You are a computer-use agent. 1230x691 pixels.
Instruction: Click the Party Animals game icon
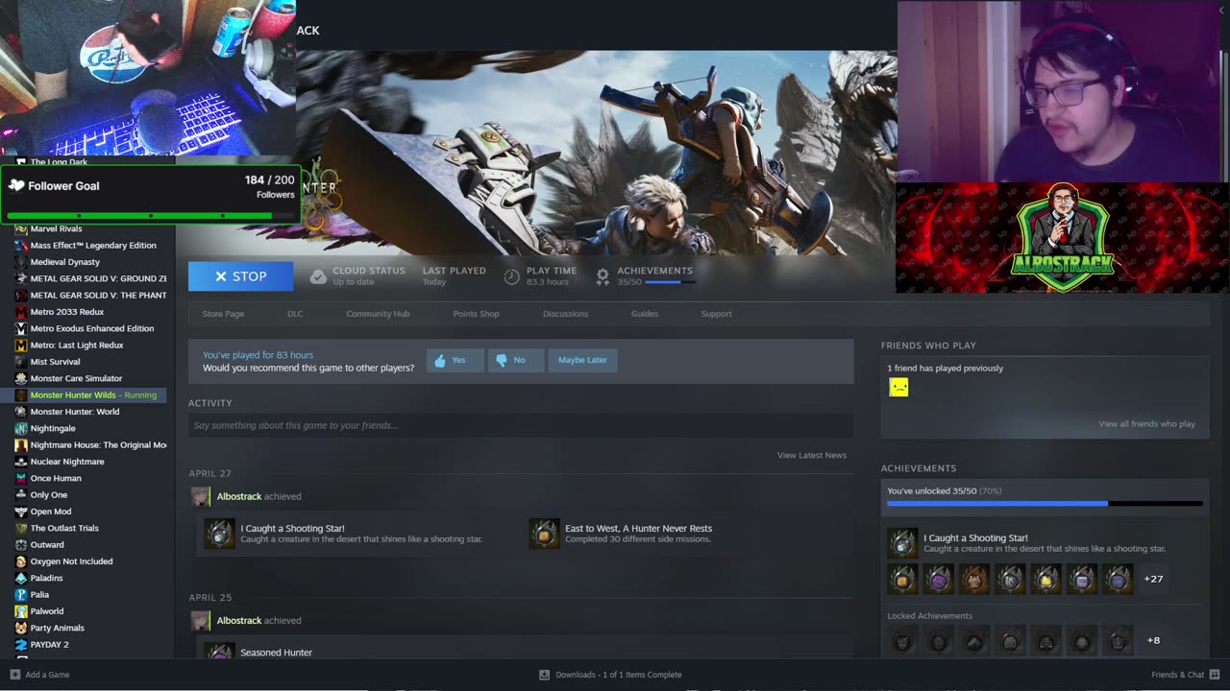click(21, 628)
